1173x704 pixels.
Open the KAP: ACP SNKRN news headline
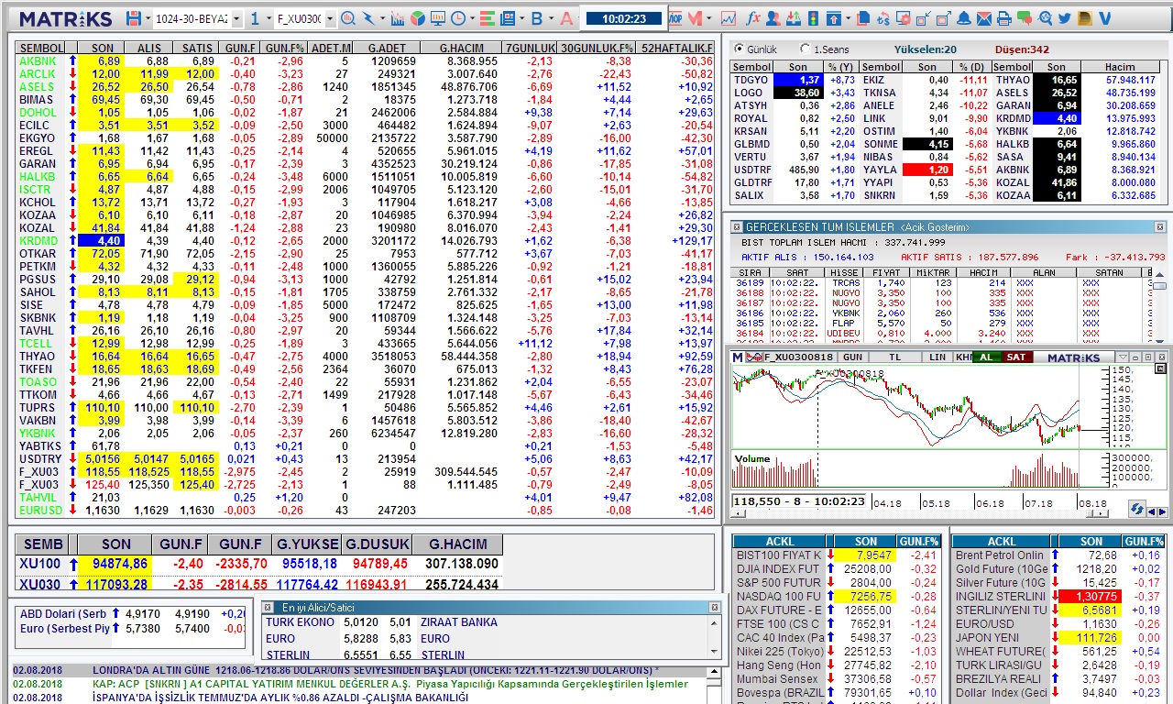[x=389, y=684]
